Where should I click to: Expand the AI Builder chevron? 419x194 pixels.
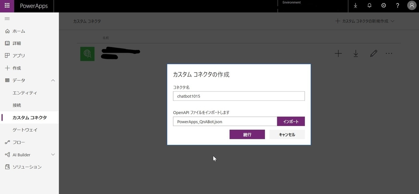click(x=53, y=155)
